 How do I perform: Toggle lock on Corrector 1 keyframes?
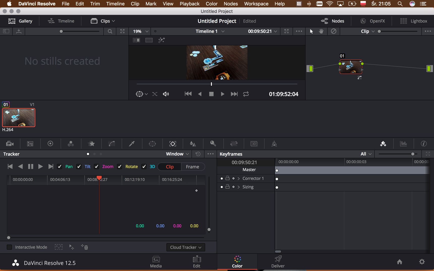[x=227, y=178]
